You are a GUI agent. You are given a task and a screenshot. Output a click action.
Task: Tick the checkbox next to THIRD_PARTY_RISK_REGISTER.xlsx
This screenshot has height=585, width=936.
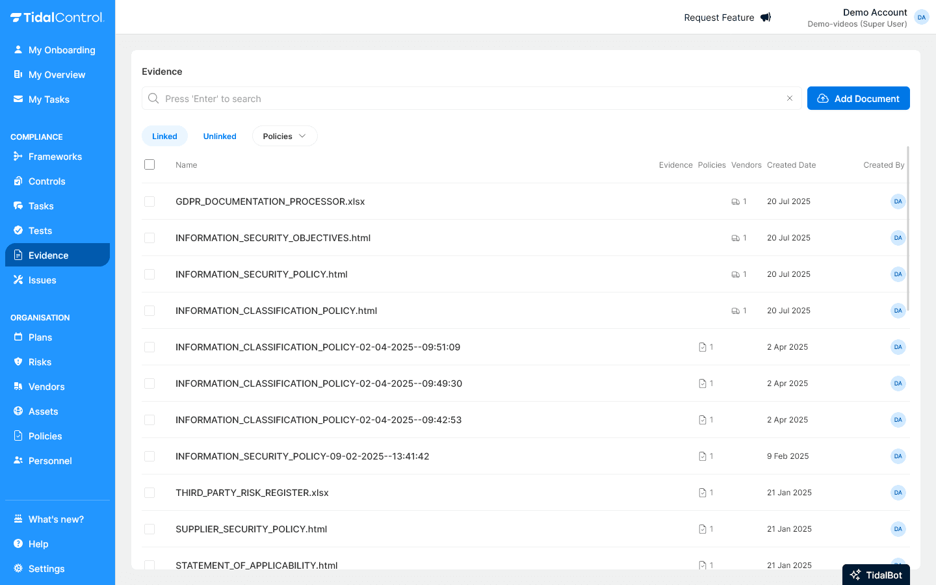(149, 493)
